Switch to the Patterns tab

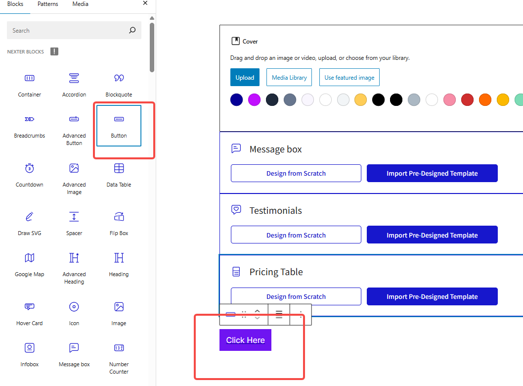point(47,4)
